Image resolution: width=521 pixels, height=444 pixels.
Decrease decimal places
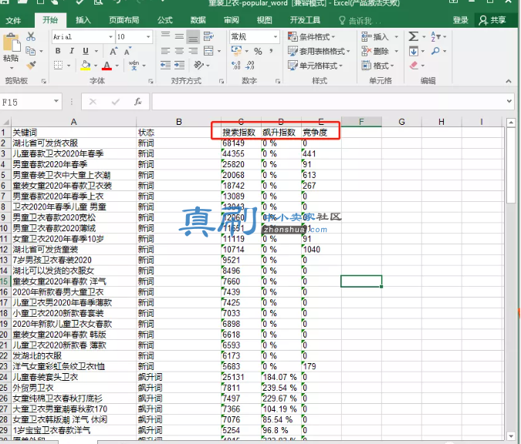[x=250, y=65]
